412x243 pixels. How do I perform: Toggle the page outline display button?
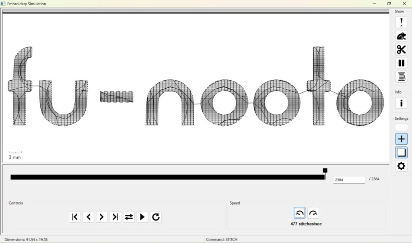point(401,152)
